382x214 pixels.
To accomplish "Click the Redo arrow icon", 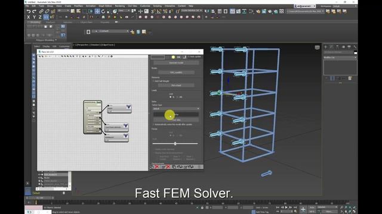I will click(x=35, y=11).
